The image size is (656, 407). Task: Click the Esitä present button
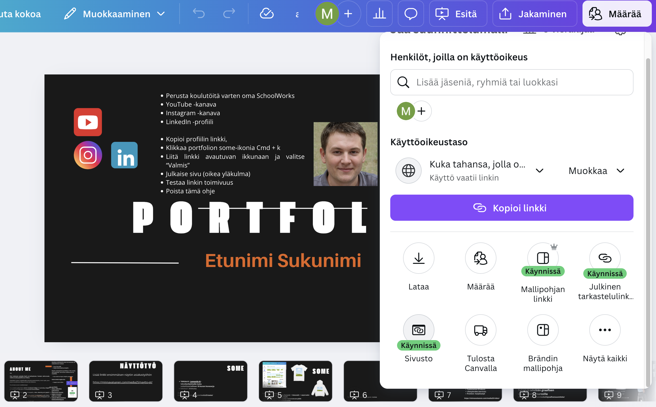pos(457,14)
